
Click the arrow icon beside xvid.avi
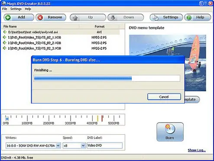[x=5, y=32]
